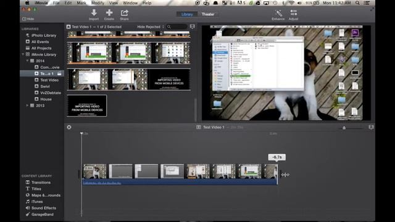Click the timeline clip appearance settings icon
This screenshot has height=222, width=395.
[371, 128]
